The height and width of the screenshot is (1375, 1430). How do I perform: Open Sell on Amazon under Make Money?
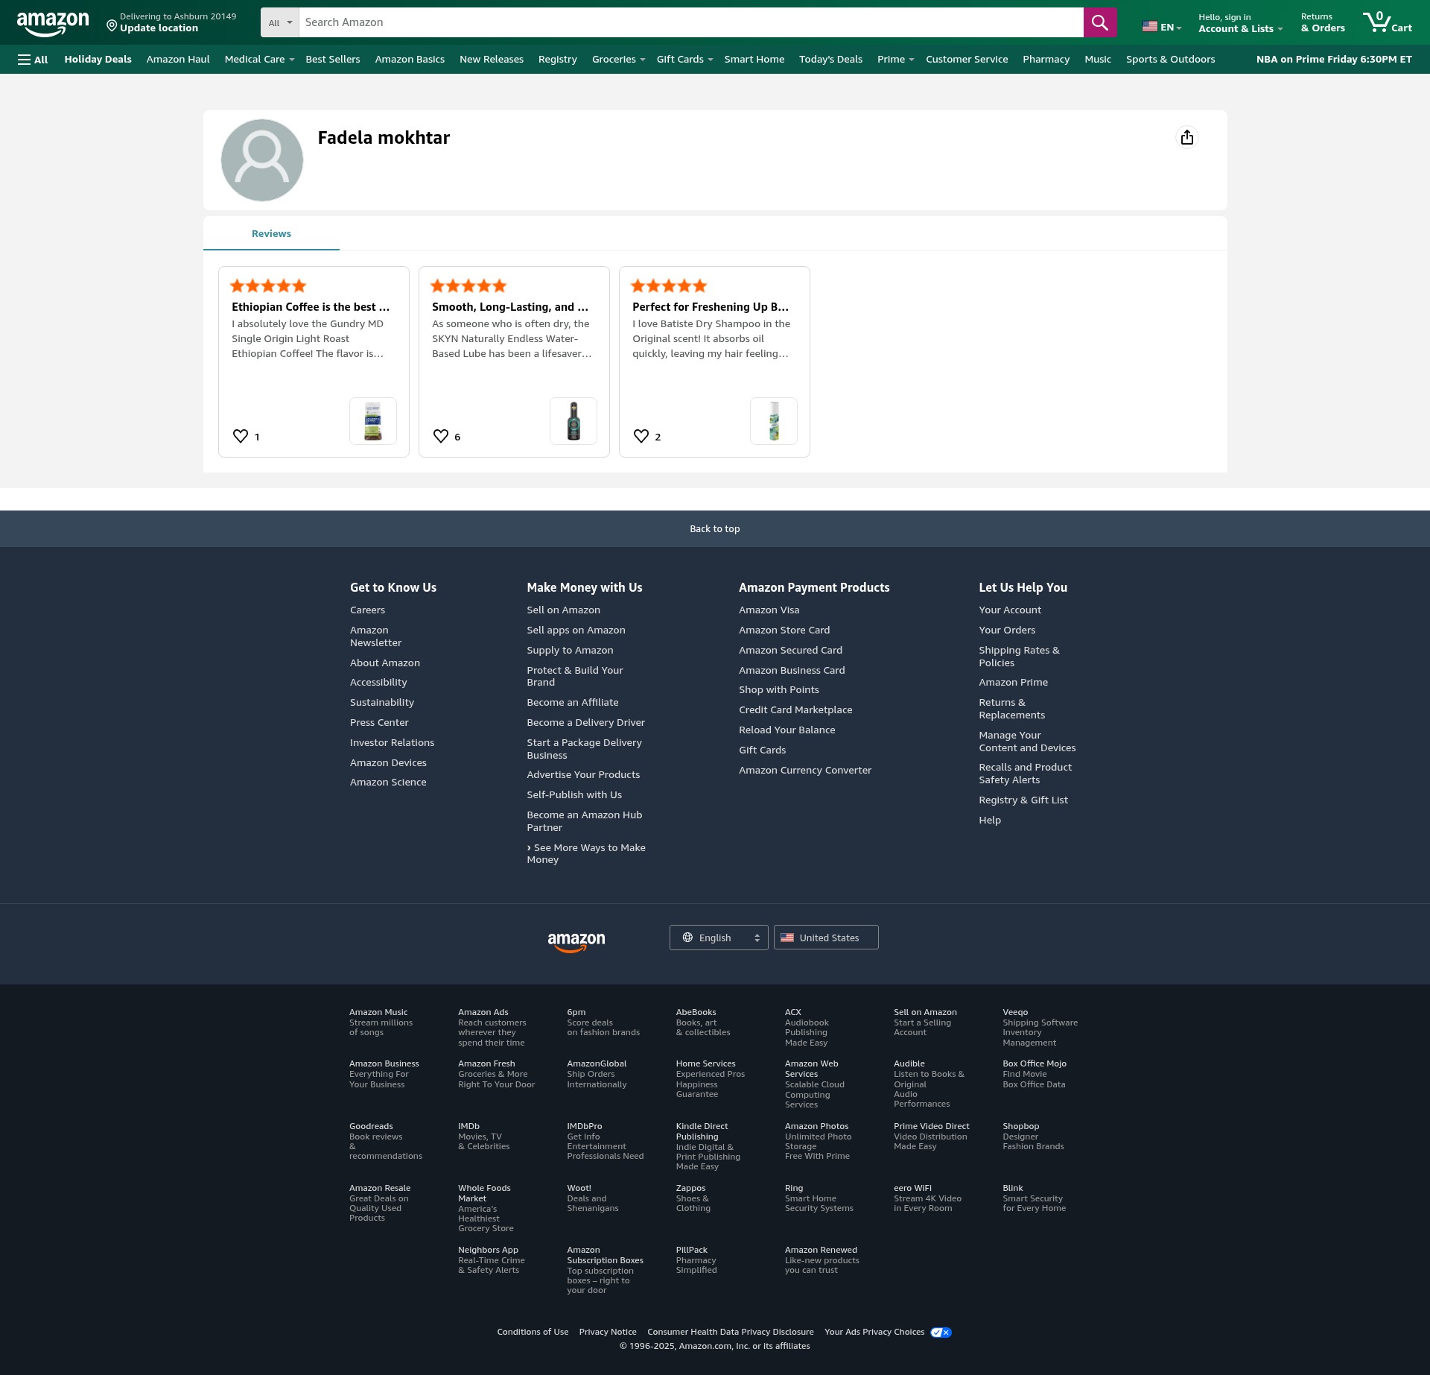pos(563,610)
